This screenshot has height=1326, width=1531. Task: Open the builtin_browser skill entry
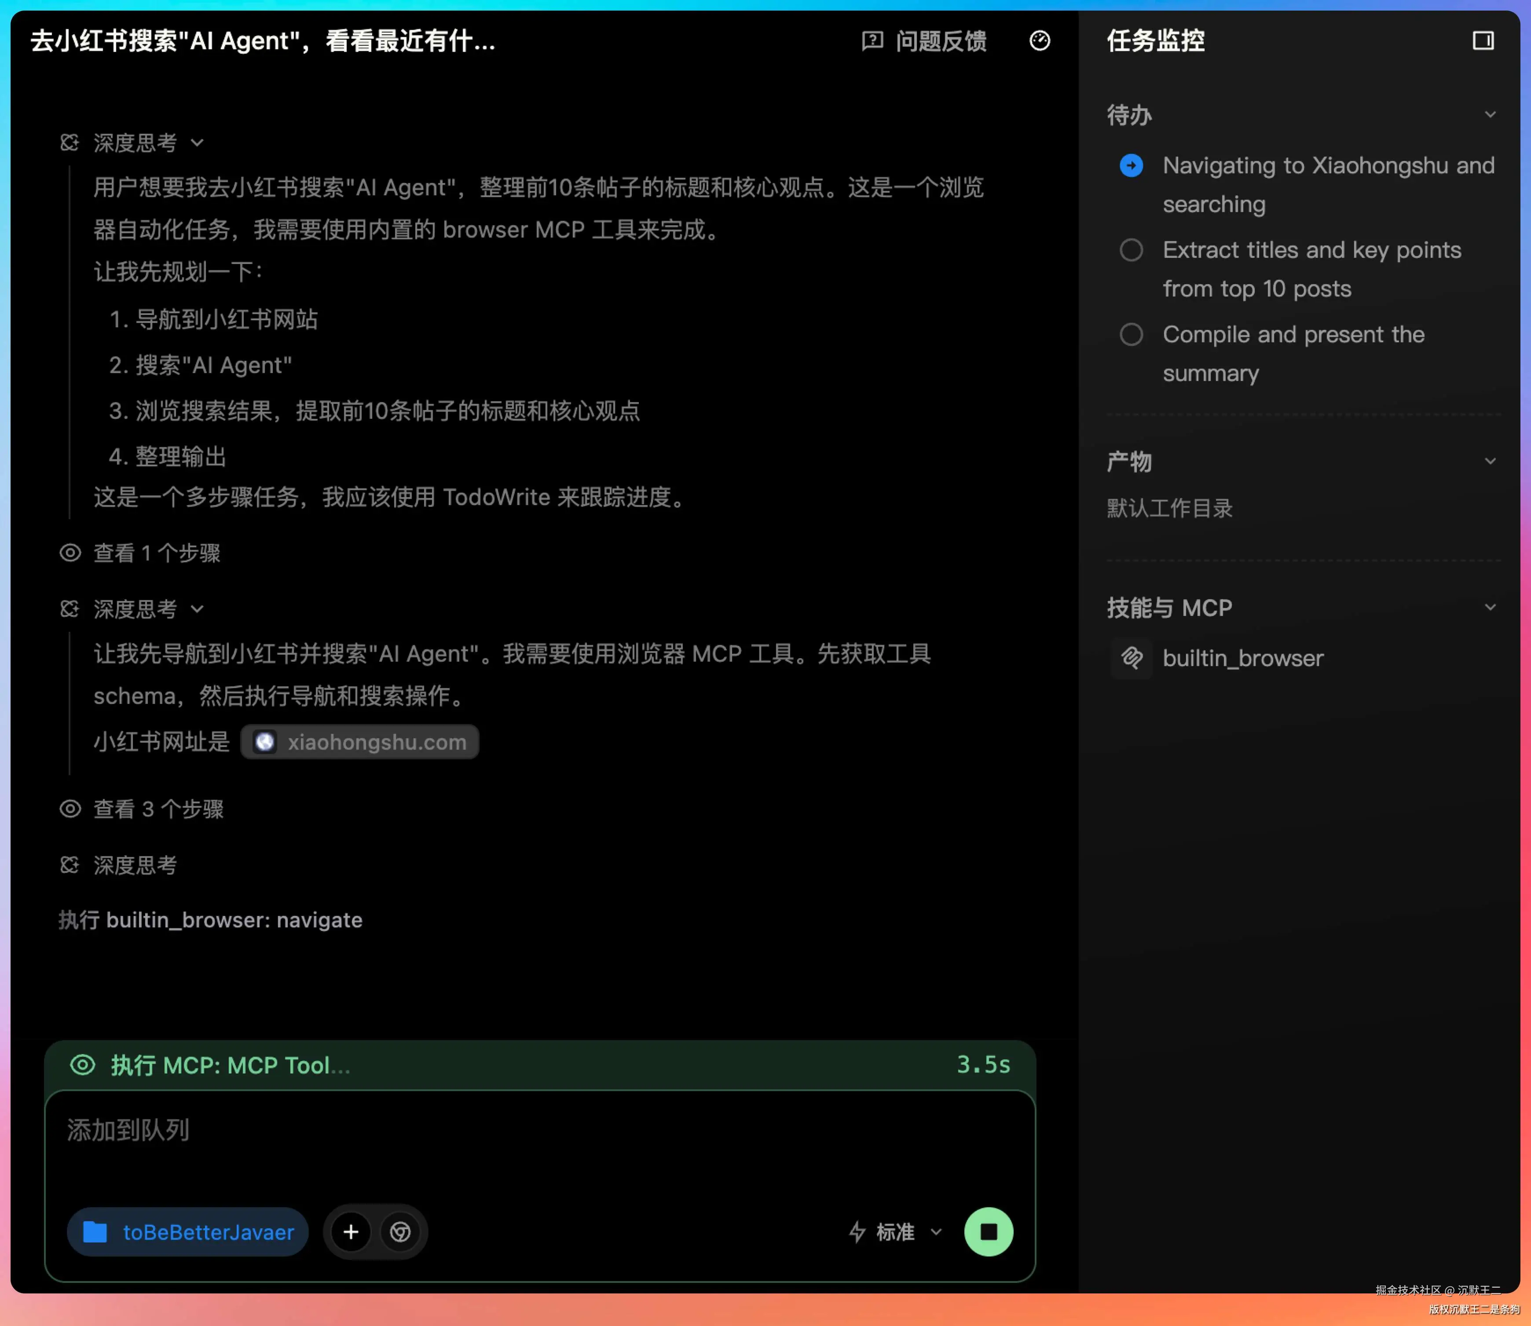pyautogui.click(x=1242, y=658)
